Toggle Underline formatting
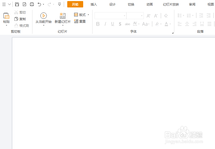 [113, 24]
